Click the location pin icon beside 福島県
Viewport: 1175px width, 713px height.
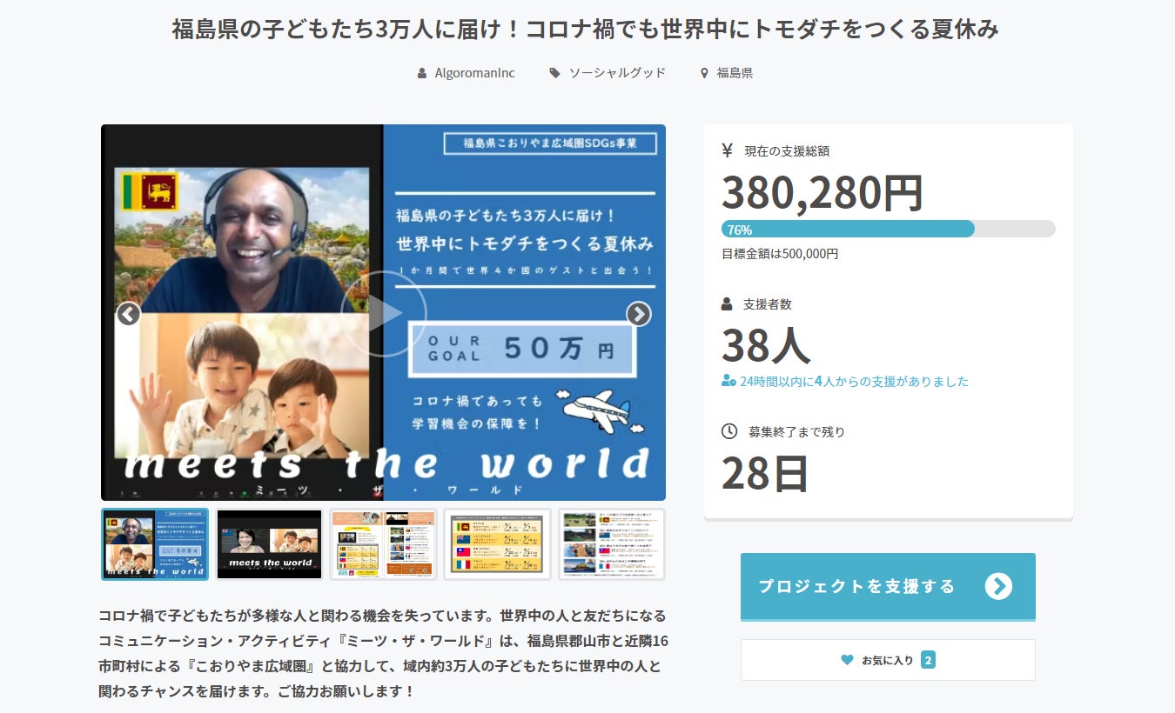[704, 74]
